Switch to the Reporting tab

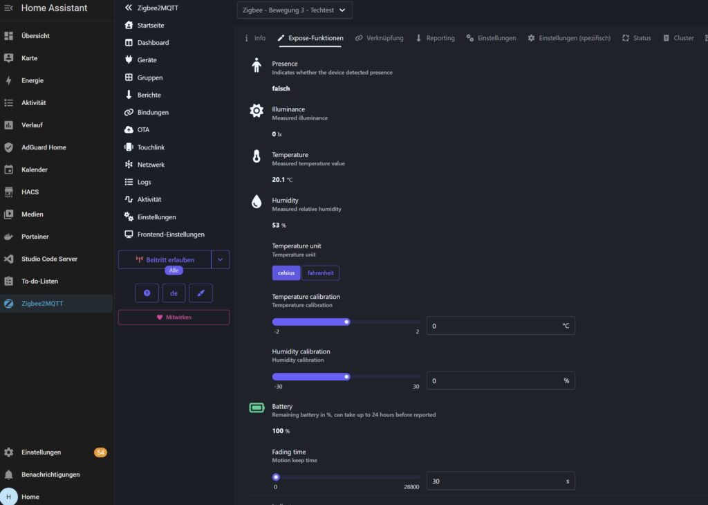pos(436,38)
